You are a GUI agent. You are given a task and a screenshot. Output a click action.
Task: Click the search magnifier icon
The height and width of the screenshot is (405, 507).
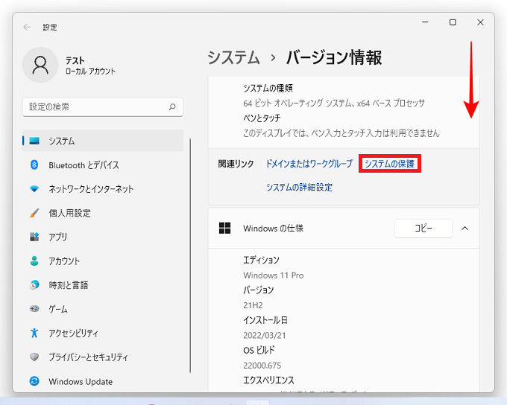tap(172, 106)
